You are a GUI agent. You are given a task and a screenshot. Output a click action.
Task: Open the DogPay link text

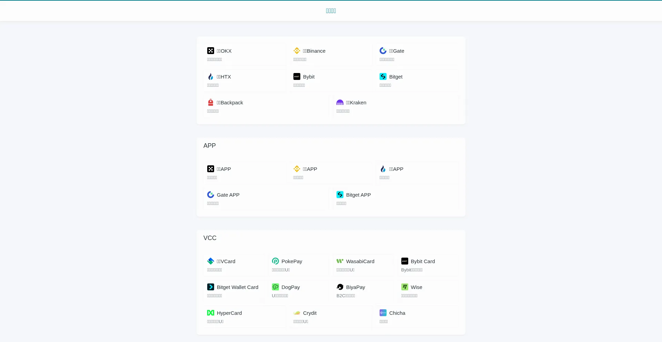point(290,287)
